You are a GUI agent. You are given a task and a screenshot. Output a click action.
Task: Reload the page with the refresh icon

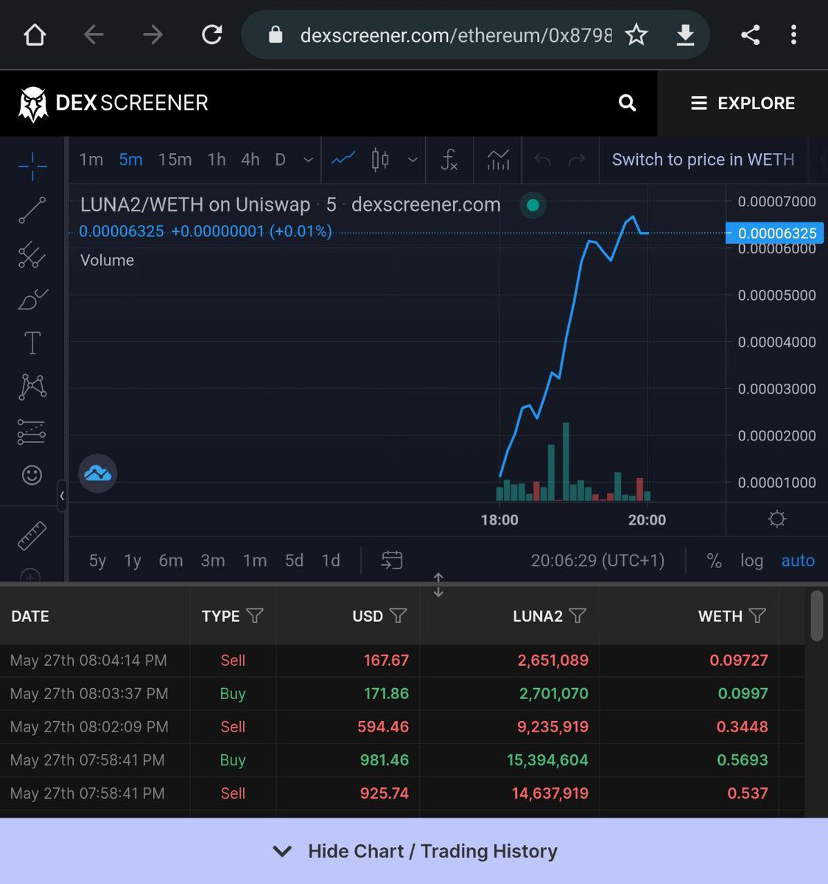point(212,35)
